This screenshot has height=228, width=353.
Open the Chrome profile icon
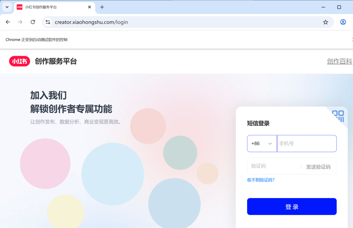(343, 22)
